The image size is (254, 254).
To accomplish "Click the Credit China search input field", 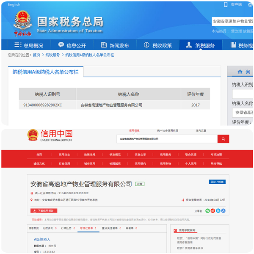I will [167, 139].
